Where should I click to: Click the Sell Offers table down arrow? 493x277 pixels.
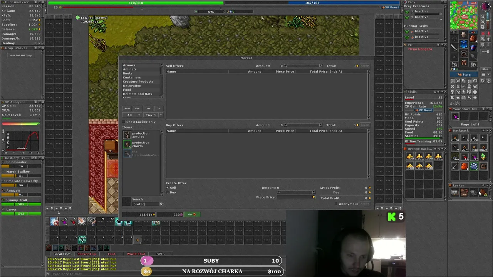pyautogui.click(x=369, y=118)
